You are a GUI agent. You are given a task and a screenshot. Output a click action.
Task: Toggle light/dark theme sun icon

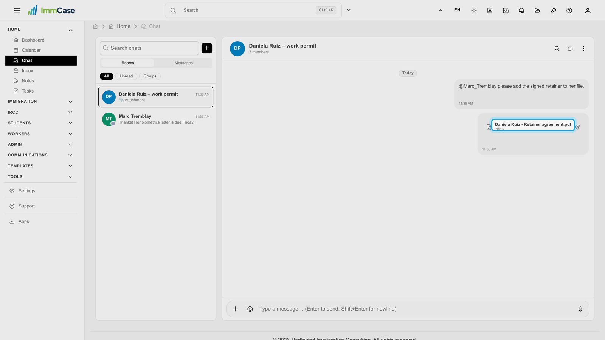[474, 11]
